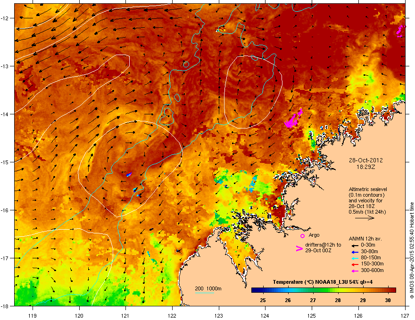The height and width of the screenshot is (320, 415).
Task: Click the colorbar tick label '27'
Action: (313, 300)
